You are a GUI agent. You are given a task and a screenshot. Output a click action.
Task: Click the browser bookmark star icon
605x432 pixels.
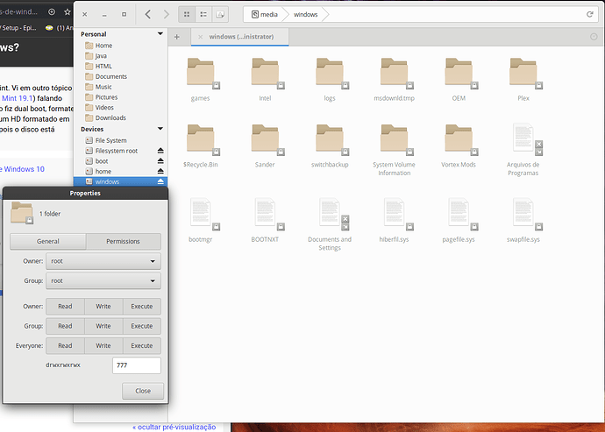(x=68, y=12)
